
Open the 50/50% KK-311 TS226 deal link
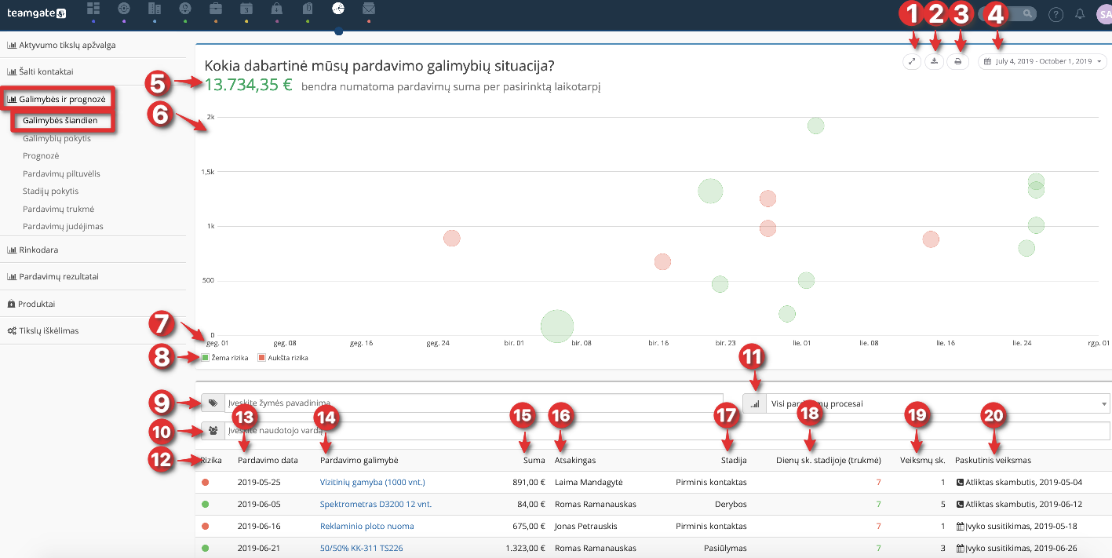[361, 548]
